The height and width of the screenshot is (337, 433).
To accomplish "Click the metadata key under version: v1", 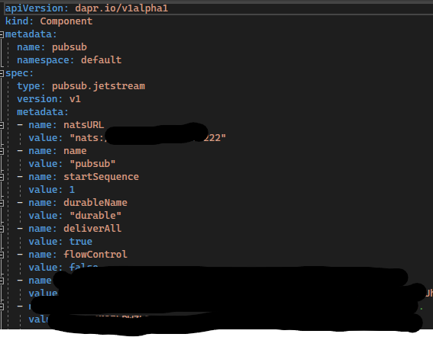I will [x=43, y=112].
